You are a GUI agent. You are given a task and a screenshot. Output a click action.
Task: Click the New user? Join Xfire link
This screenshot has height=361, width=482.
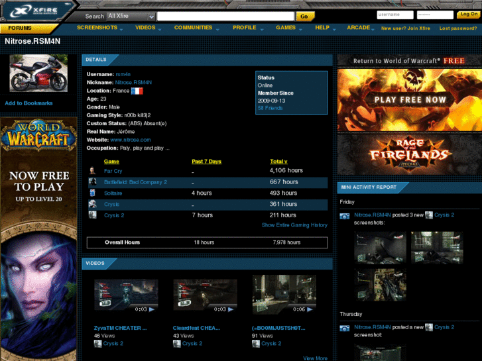tap(406, 28)
